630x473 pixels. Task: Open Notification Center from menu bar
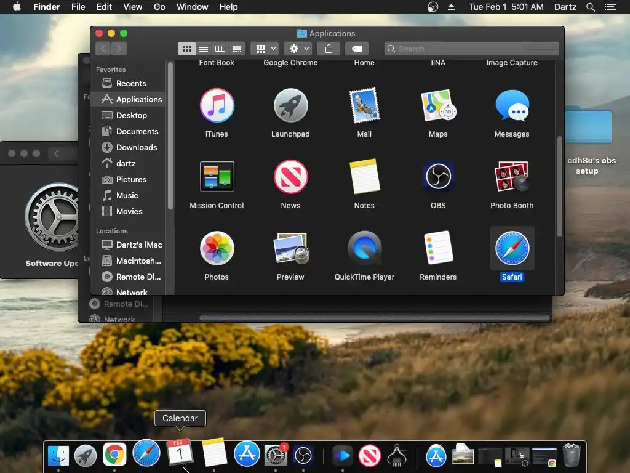click(x=610, y=7)
